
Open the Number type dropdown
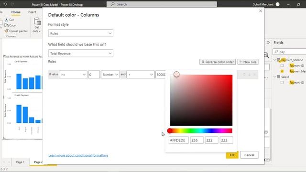tap(110, 75)
